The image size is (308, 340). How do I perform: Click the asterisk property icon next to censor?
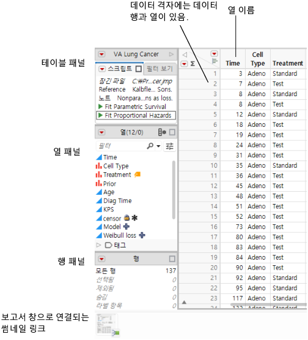click(134, 217)
